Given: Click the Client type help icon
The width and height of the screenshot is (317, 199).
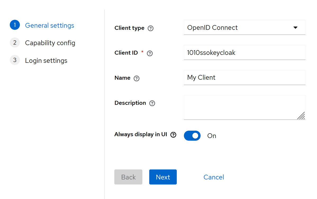Looking at the screenshot, I should [151, 28].
